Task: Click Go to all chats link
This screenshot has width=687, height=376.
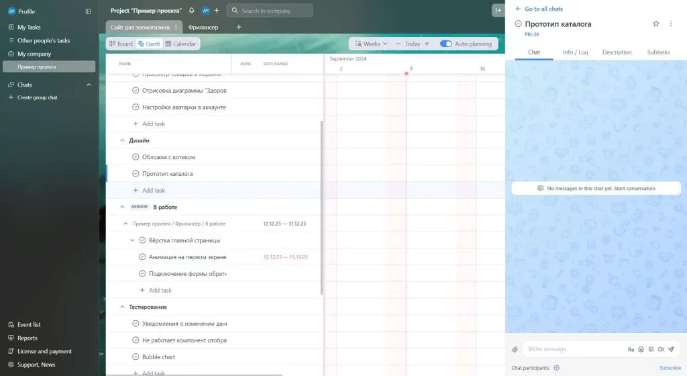Action: pos(539,9)
